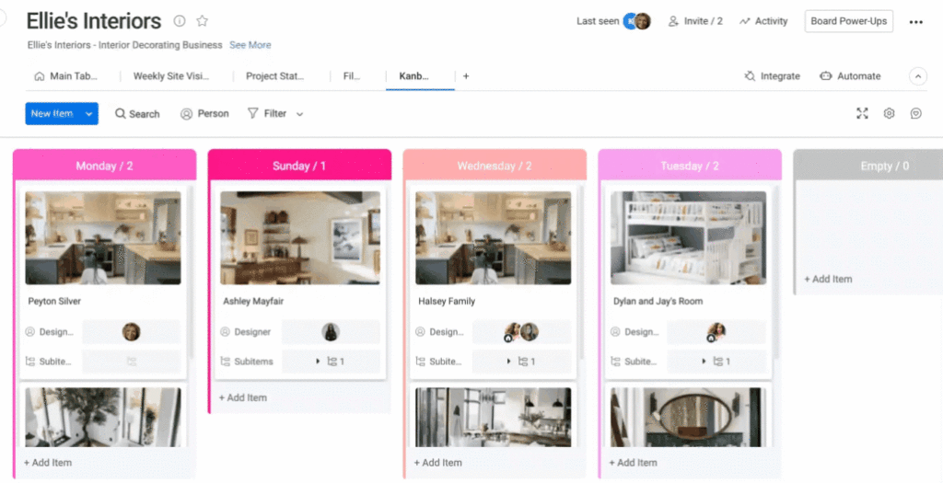Viewport: 943px width, 483px height.
Task: Switch to the Main Table tab
Action: tap(65, 76)
